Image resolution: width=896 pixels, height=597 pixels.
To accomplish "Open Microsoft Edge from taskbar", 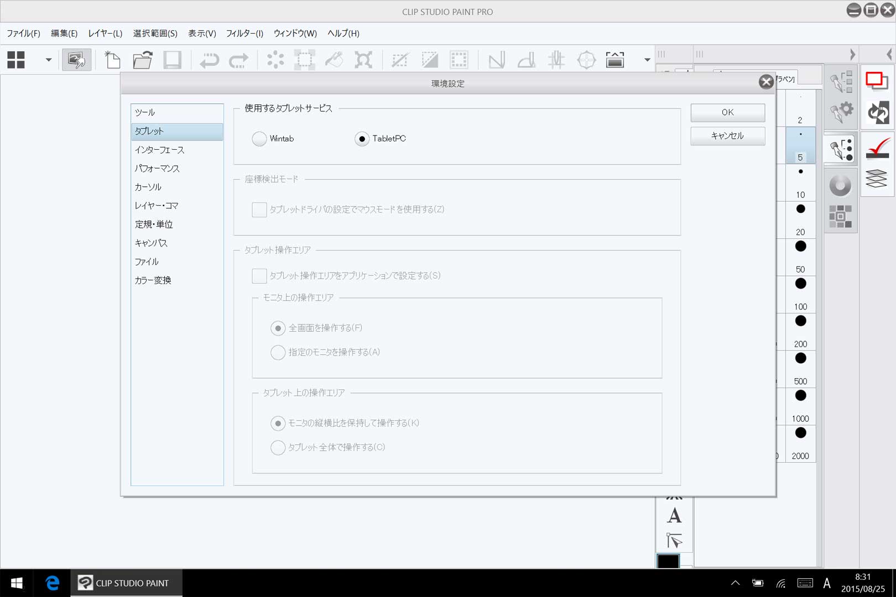I will 53,583.
